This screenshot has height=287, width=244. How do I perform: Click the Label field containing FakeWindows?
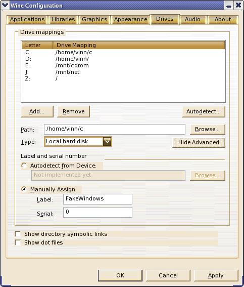(x=97, y=199)
